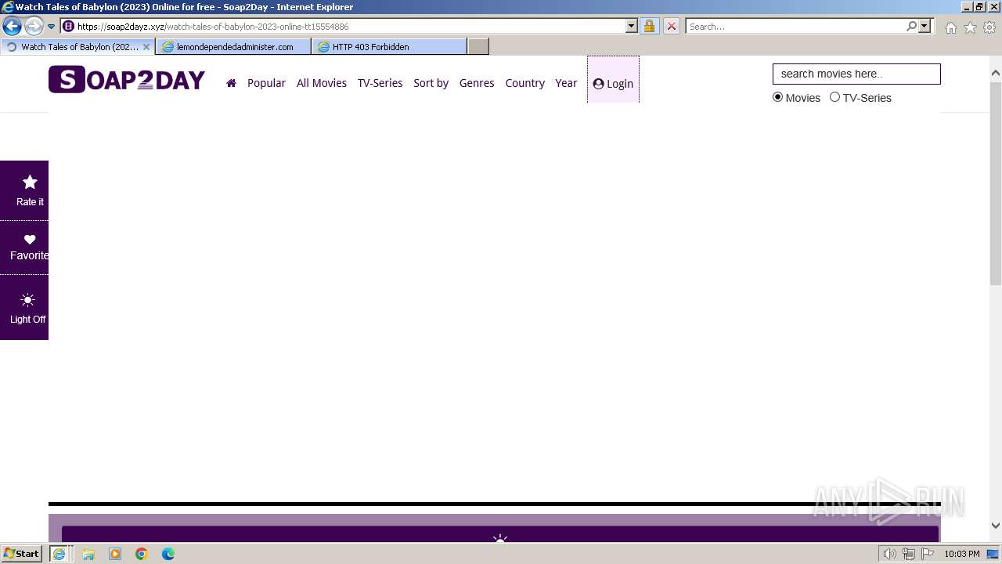Open the Country menu
Viewport: 1002px width, 564px height.
pyautogui.click(x=525, y=83)
